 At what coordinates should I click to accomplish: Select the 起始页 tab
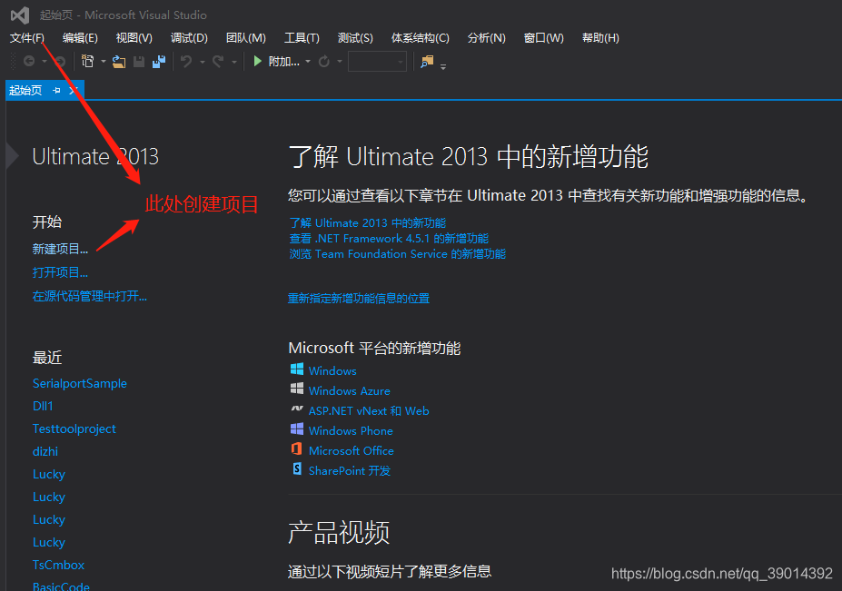click(x=25, y=90)
